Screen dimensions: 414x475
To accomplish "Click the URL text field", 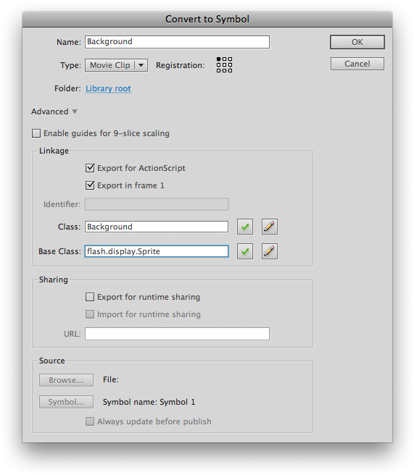I will tap(177, 334).
